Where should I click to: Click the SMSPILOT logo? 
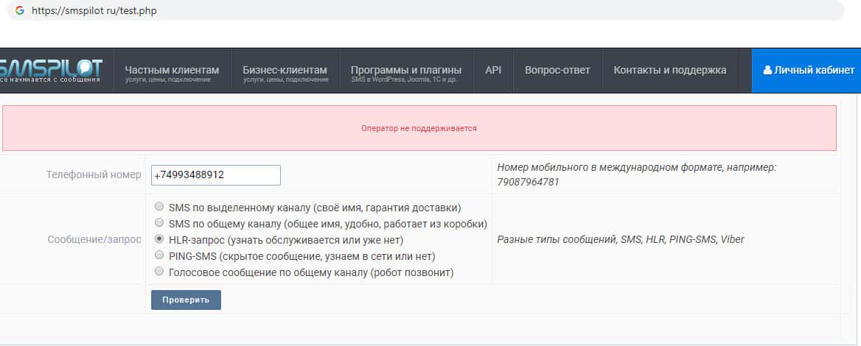52,71
